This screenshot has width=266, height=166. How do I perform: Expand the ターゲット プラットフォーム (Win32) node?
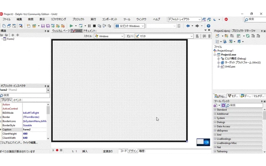pos(219,63)
